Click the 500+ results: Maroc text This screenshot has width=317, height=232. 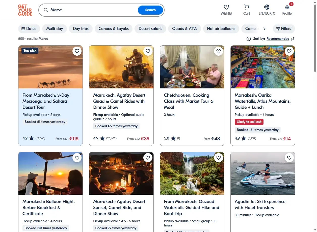(x=33, y=39)
